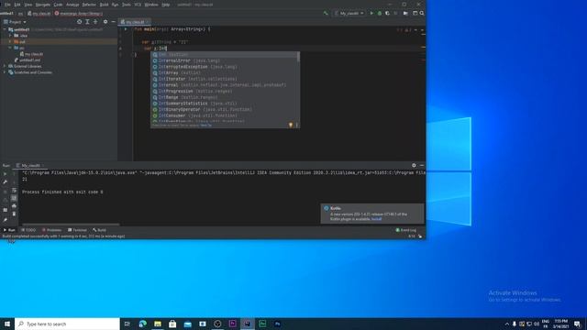This screenshot has width=587, height=330.
Task: Choose IntProgression from completion list
Action: [x=225, y=92]
